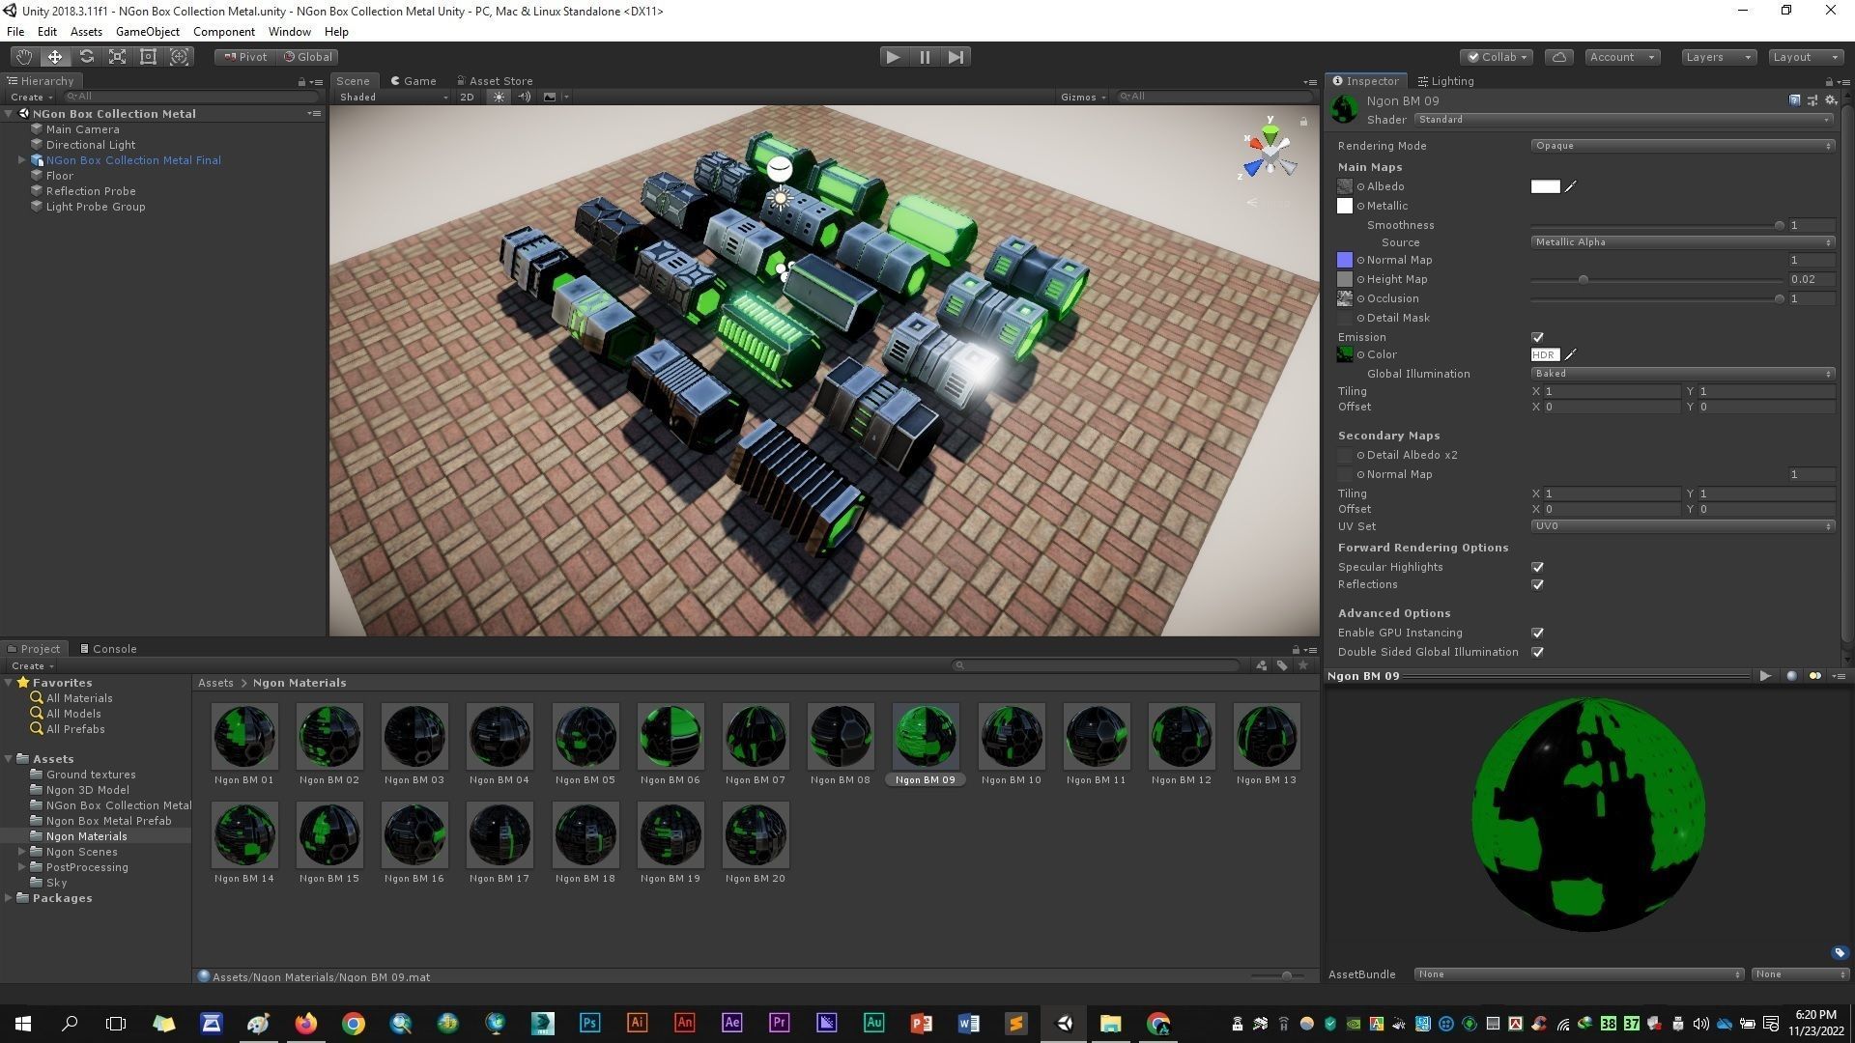Click the Pivot toggle button
This screenshot has width=1855, height=1043.
245,57
